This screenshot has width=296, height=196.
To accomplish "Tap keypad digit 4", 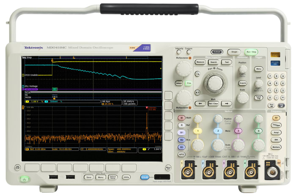I will [270, 83].
